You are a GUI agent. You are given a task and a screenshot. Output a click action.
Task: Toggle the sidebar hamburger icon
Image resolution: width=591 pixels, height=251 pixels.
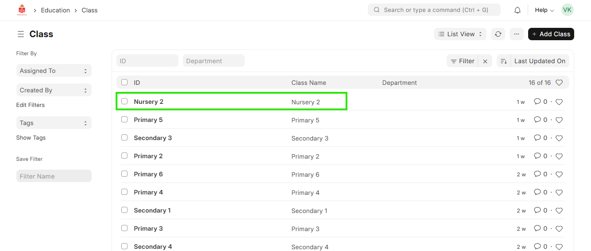[20, 34]
